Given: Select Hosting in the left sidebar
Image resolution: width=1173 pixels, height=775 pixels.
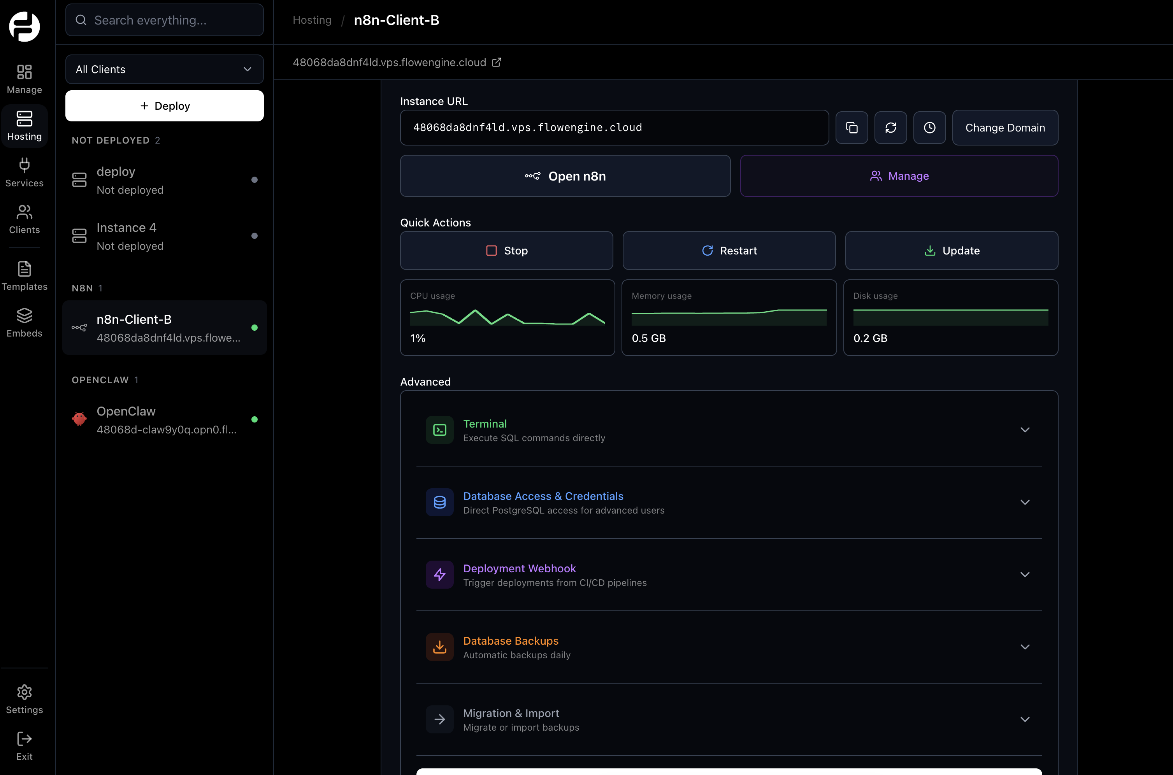Looking at the screenshot, I should (24, 126).
